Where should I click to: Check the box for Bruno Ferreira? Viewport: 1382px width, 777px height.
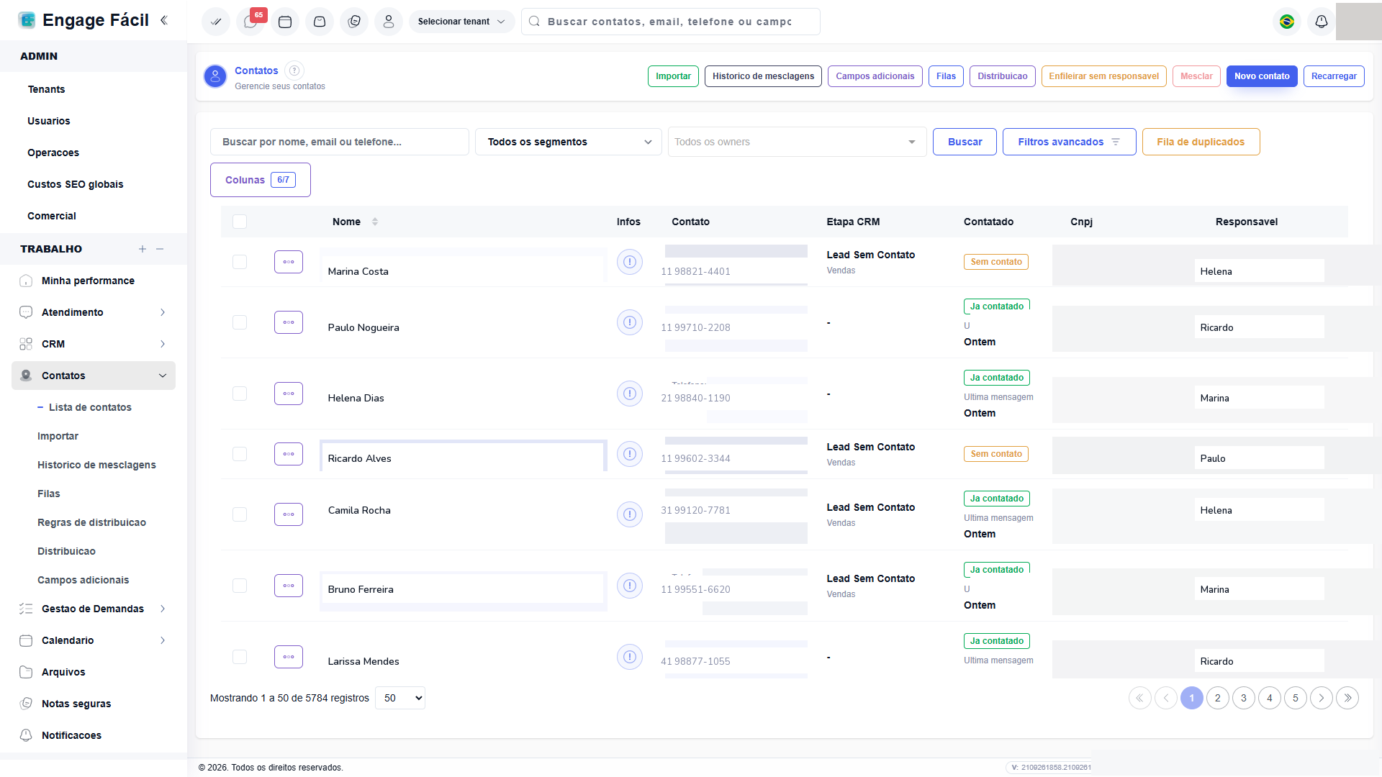point(240,586)
